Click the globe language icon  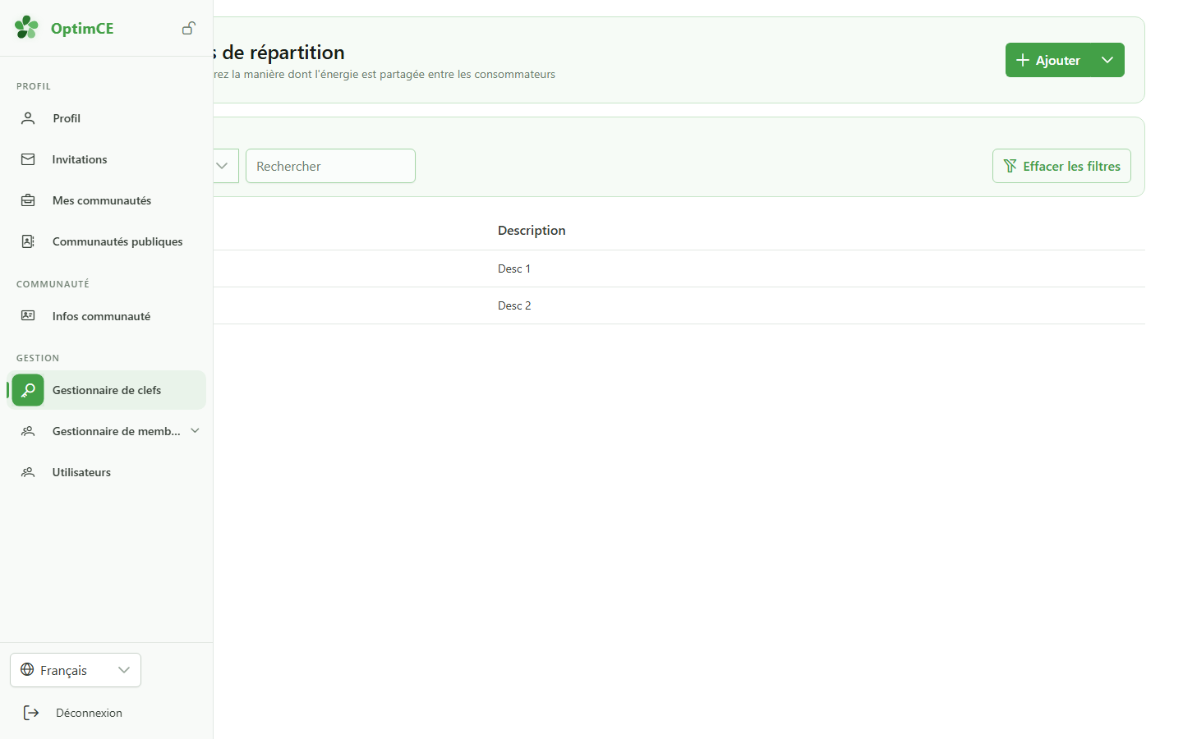pos(27,670)
